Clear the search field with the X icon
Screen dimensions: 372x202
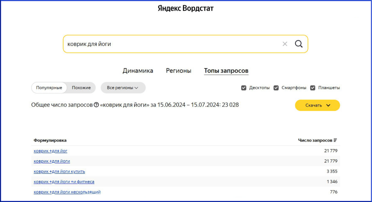click(285, 44)
